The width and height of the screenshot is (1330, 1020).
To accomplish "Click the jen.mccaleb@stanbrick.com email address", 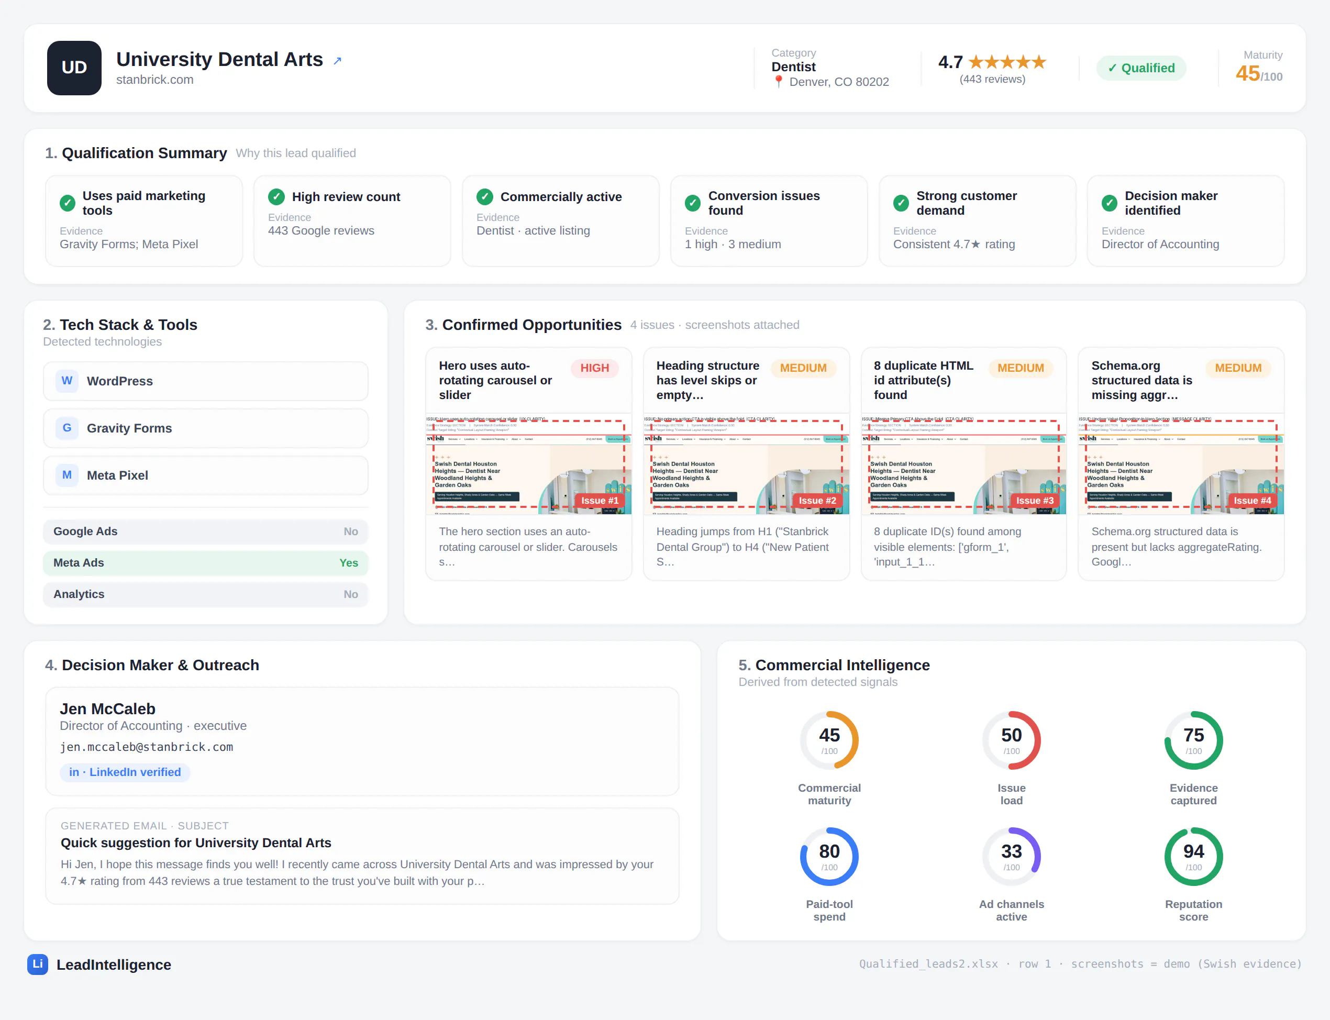I will click(146, 747).
